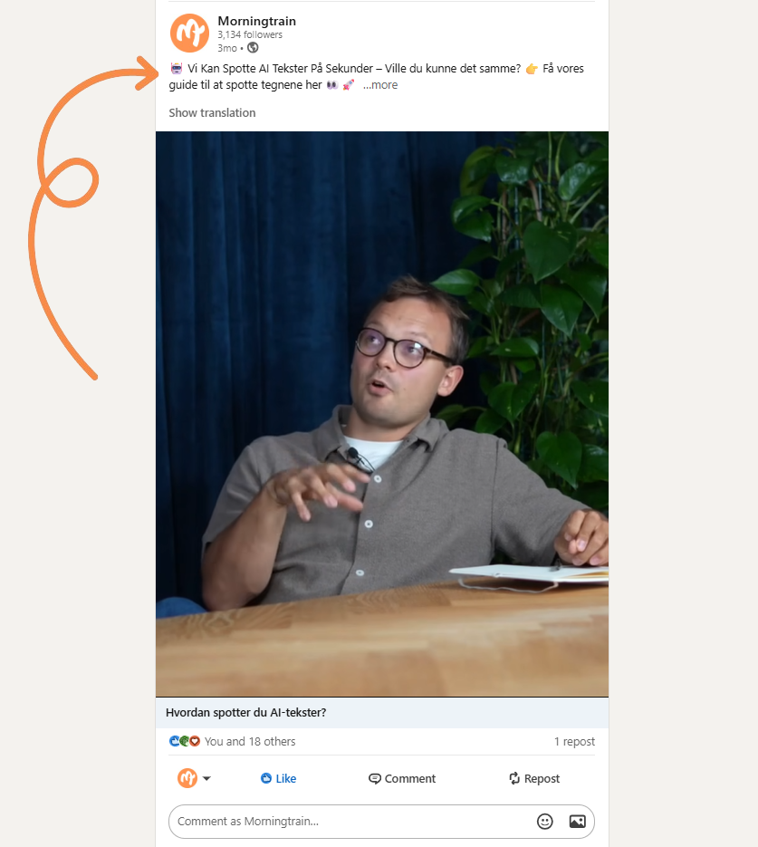Click the robot emoji in post text
The width and height of the screenshot is (758, 847).
click(x=177, y=69)
